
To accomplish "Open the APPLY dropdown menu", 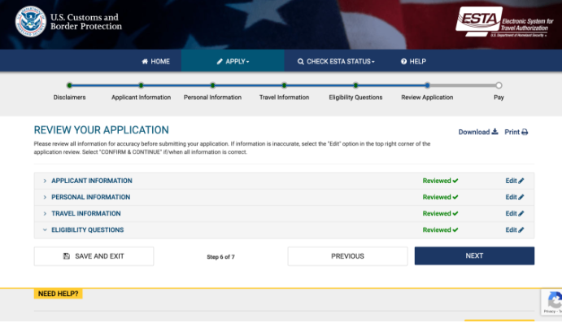I will [233, 61].
